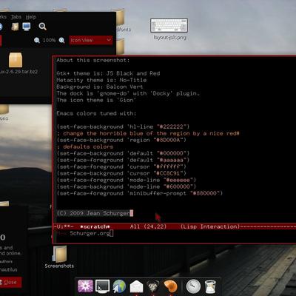Screen dimensions: 296x296
Task: Click the orange comment about horrible blue region
Action: (148, 133)
